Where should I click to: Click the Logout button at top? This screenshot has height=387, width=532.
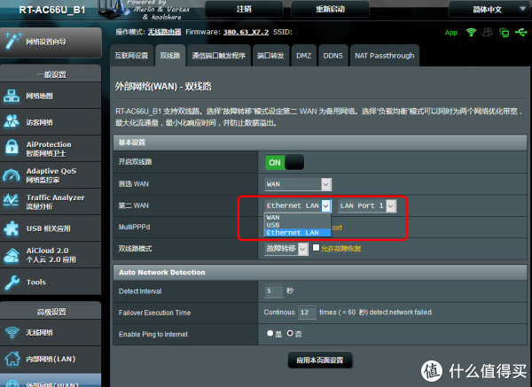pyautogui.click(x=244, y=9)
